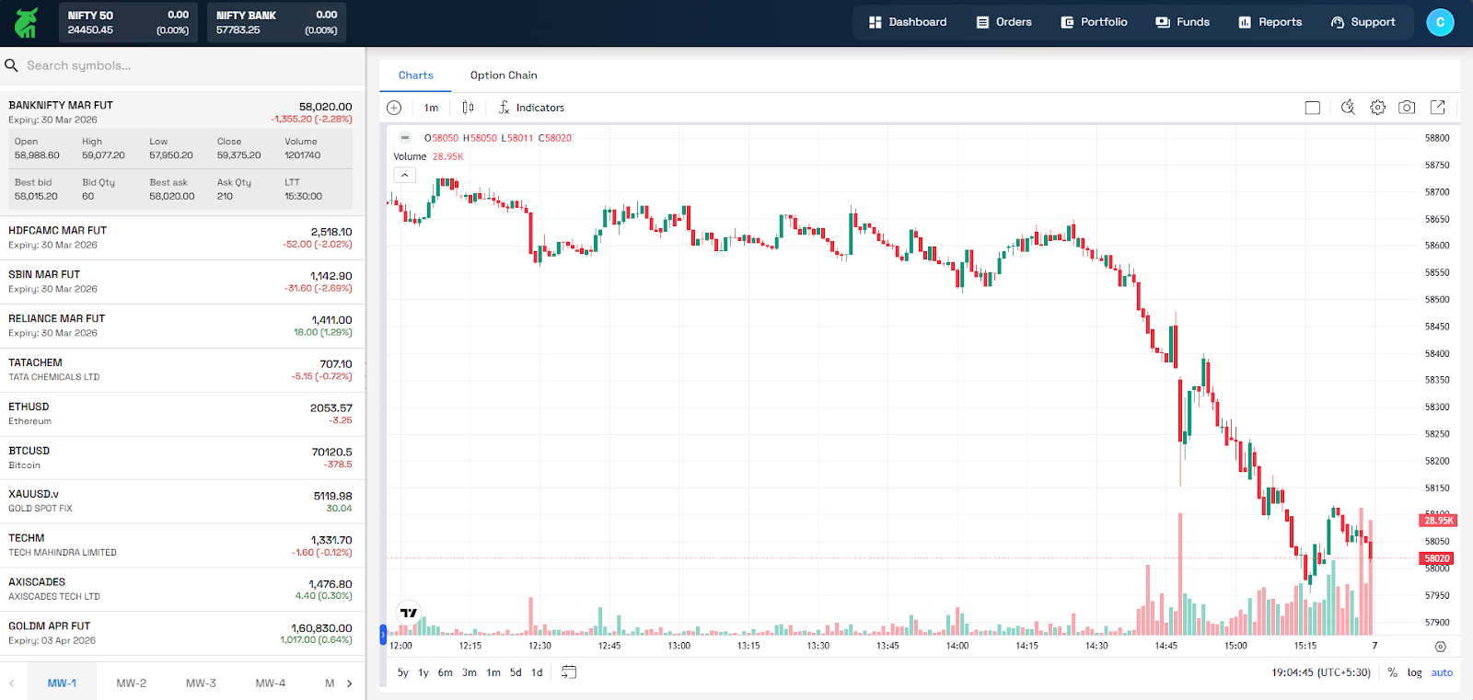Show previous watchlist tabs with left arrow
Image resolution: width=1473 pixels, height=700 pixels.
point(12,683)
